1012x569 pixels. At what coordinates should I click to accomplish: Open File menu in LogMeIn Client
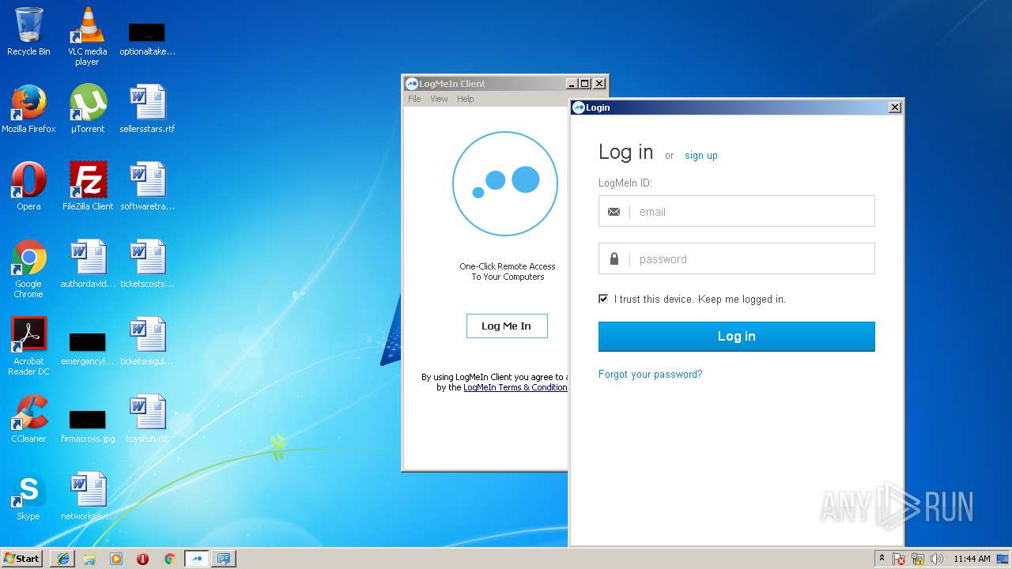click(x=414, y=99)
